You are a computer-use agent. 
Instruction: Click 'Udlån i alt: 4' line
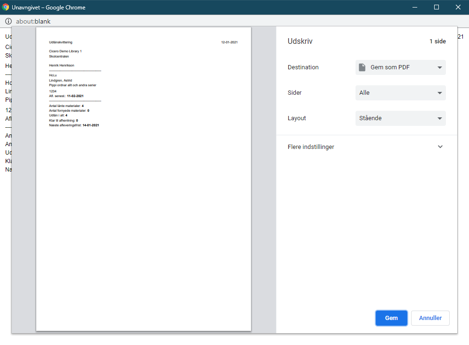click(x=58, y=115)
